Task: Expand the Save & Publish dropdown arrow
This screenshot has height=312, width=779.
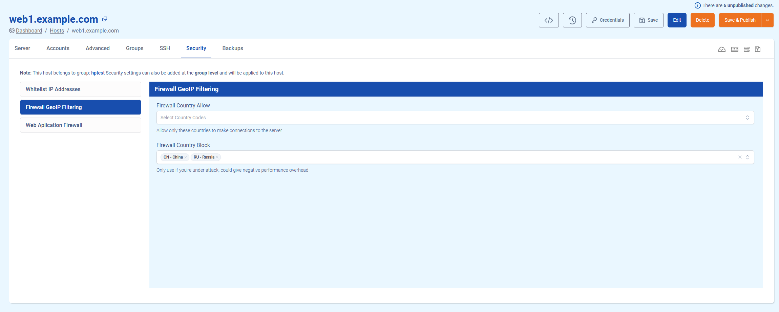Action: 767,20
